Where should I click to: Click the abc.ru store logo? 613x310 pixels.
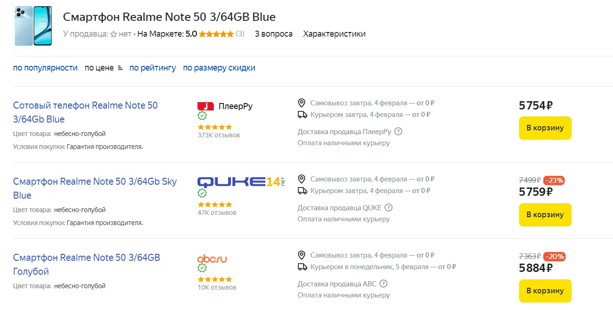point(212,258)
